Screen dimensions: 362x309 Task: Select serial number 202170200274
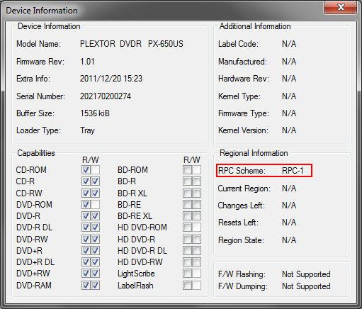click(x=106, y=96)
